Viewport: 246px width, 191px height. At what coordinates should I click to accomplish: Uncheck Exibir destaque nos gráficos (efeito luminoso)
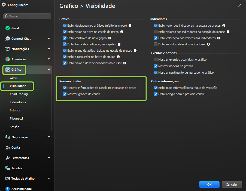point(65,26)
